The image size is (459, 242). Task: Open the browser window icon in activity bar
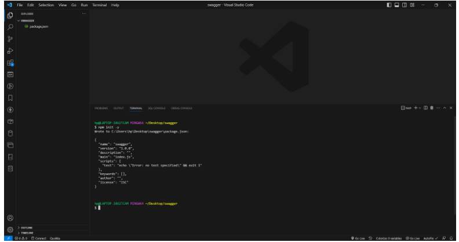[10, 145]
